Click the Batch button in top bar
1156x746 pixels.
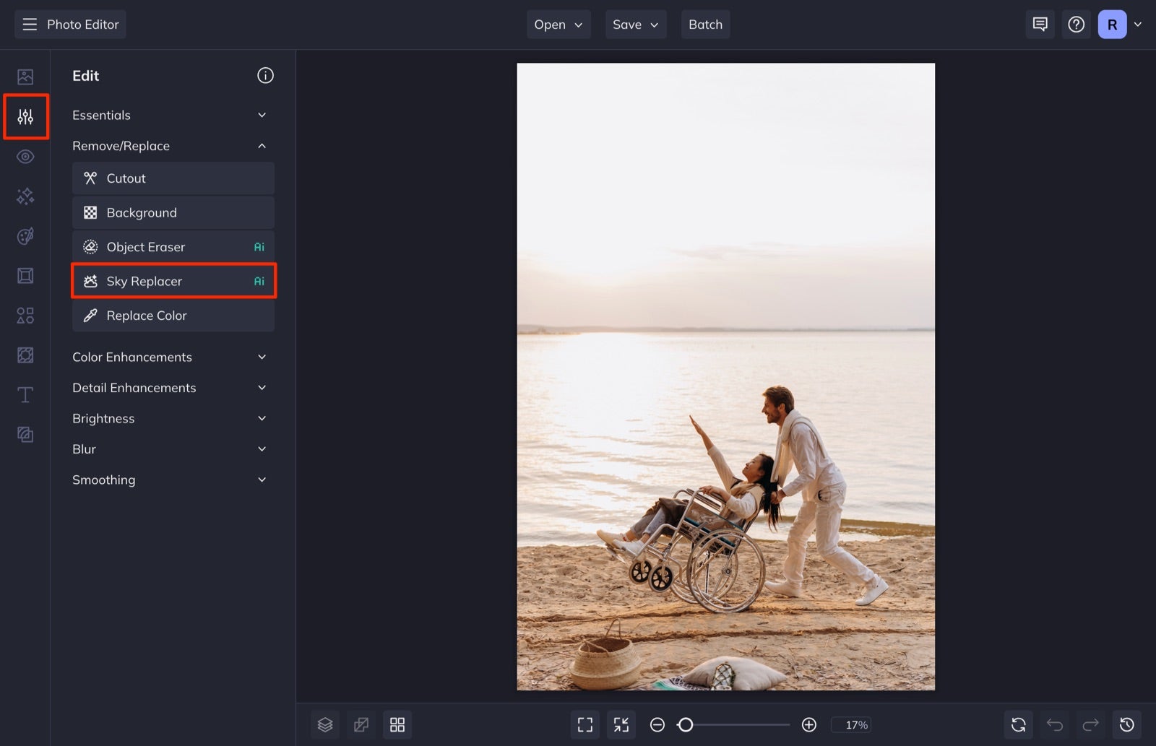tap(705, 24)
